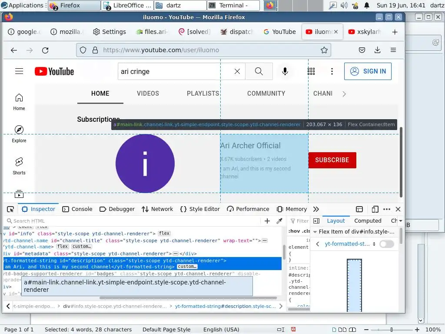Open the YouTube apps grid icon
This screenshot has width=445, height=334.
pos(311,71)
